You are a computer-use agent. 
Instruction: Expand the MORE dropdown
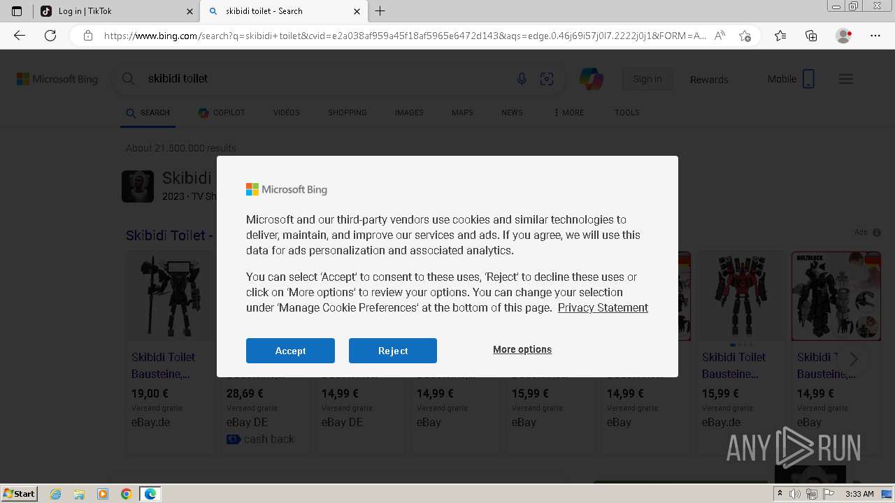pyautogui.click(x=568, y=112)
